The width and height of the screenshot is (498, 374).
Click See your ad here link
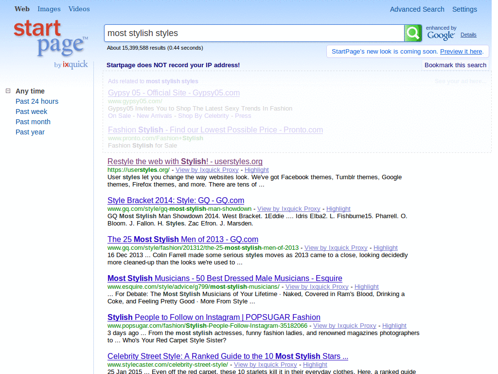[x=460, y=81]
